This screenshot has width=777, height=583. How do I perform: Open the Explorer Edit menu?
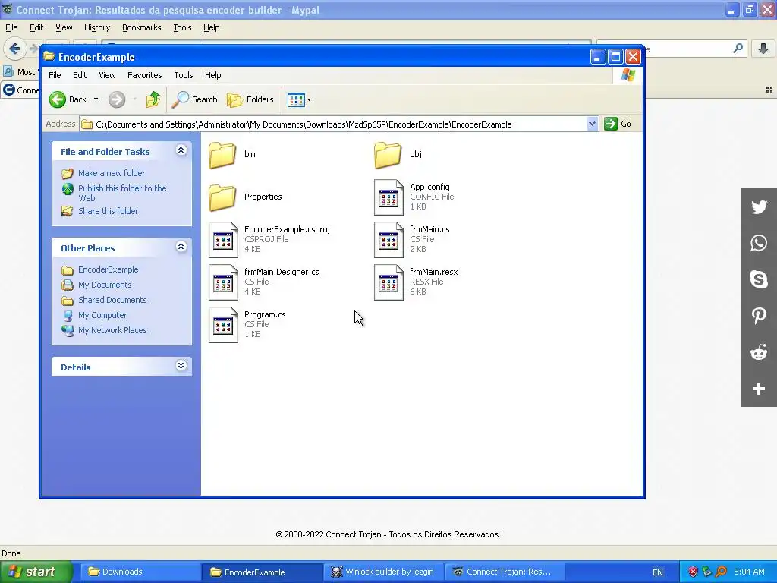(x=80, y=75)
